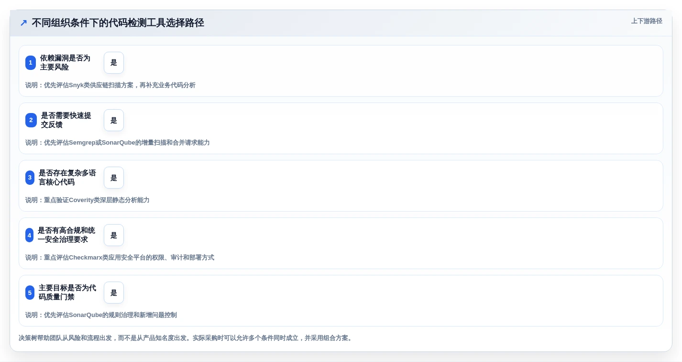Click the note about Semgrep或SonarQube增量扫描

pyautogui.click(x=118, y=143)
